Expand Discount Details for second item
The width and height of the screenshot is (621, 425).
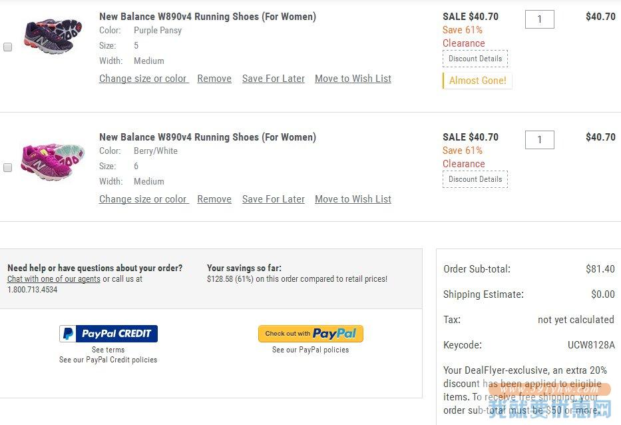coord(475,179)
